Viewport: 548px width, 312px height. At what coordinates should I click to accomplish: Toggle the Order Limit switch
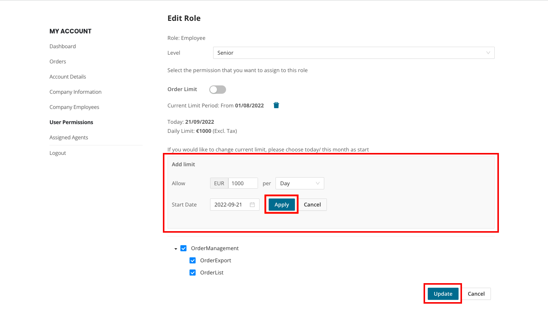218,90
